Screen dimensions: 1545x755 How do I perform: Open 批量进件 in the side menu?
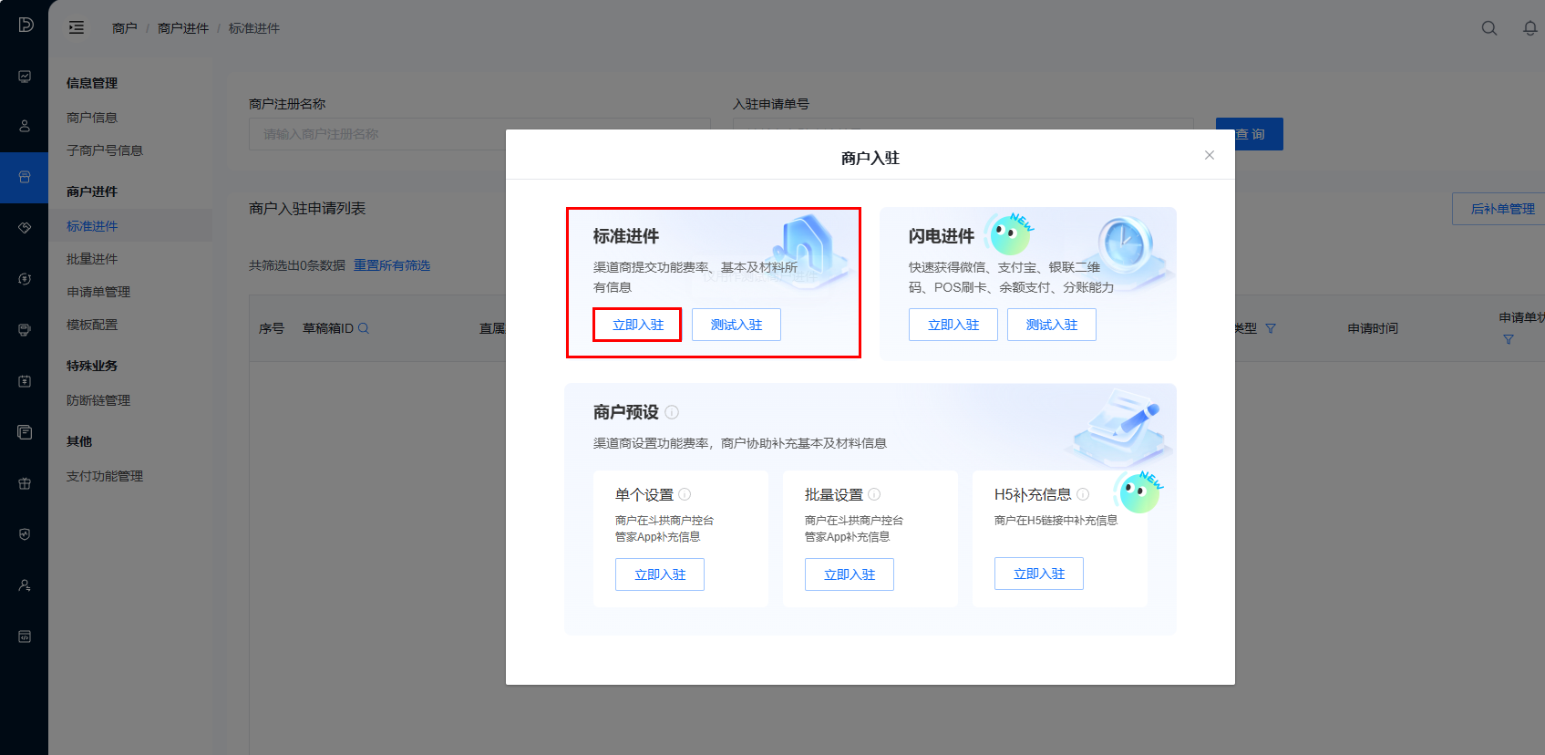[92, 259]
